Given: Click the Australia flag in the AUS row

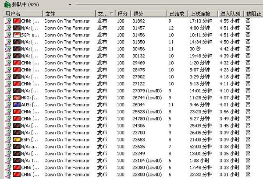Looking at the screenshot, I should [17, 105].
